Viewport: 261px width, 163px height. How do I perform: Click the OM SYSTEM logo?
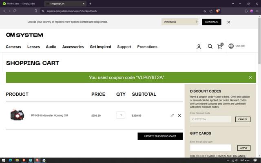click(24, 35)
